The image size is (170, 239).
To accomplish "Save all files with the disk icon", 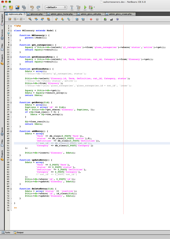I will pyautogui.click(x=24, y=7).
